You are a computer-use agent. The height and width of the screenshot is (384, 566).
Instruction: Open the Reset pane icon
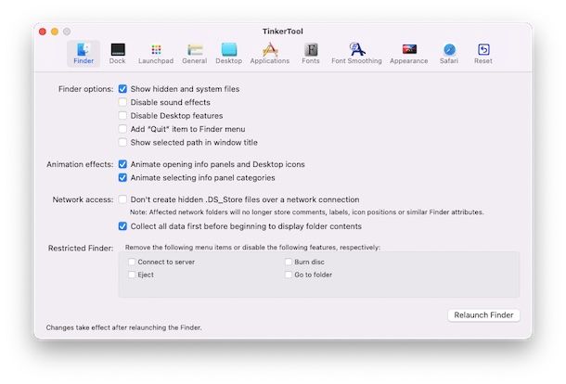point(483,54)
